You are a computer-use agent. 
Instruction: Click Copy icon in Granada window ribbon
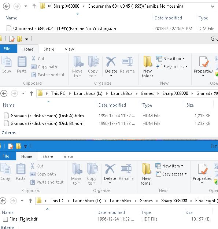click(6, 64)
